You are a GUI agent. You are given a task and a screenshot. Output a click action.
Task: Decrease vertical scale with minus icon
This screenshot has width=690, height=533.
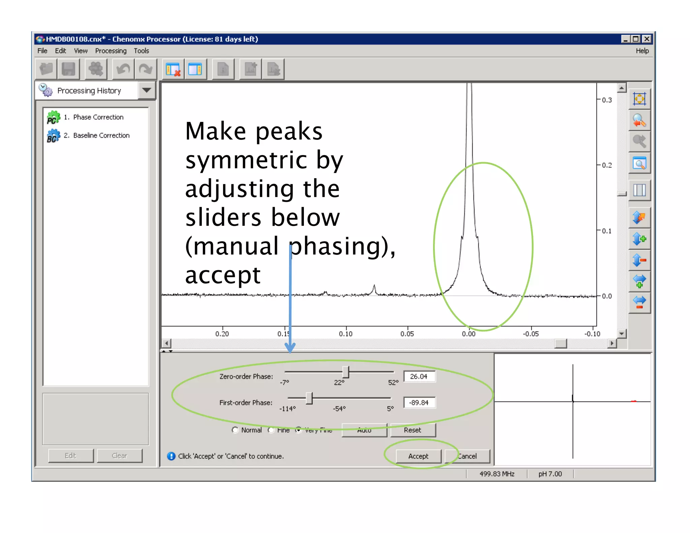[x=639, y=260]
